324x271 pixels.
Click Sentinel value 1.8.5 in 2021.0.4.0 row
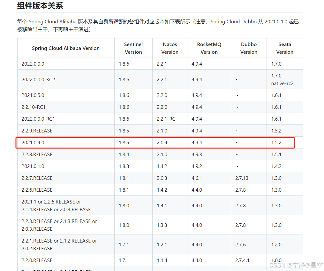click(x=124, y=143)
